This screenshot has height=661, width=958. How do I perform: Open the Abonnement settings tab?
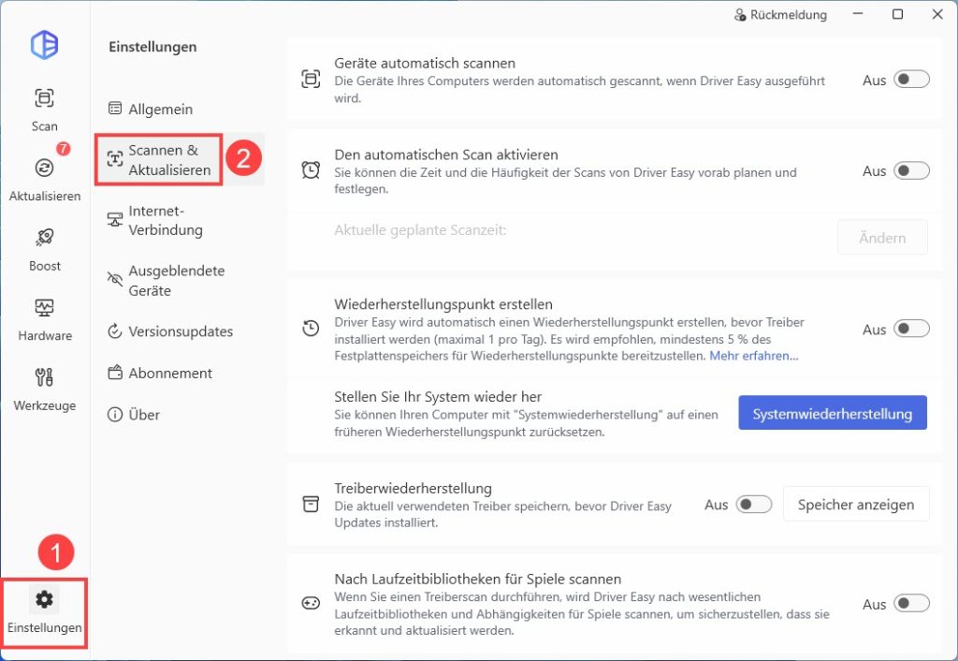pos(179,373)
